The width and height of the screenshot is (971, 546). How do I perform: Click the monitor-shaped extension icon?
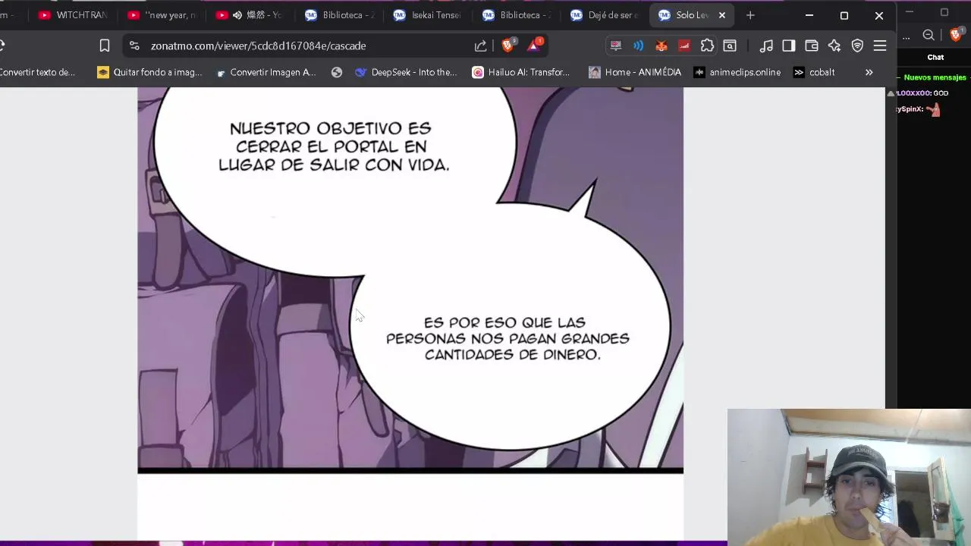coord(616,45)
